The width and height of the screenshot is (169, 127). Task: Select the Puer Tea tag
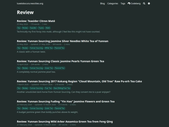[x=48, y=88]
